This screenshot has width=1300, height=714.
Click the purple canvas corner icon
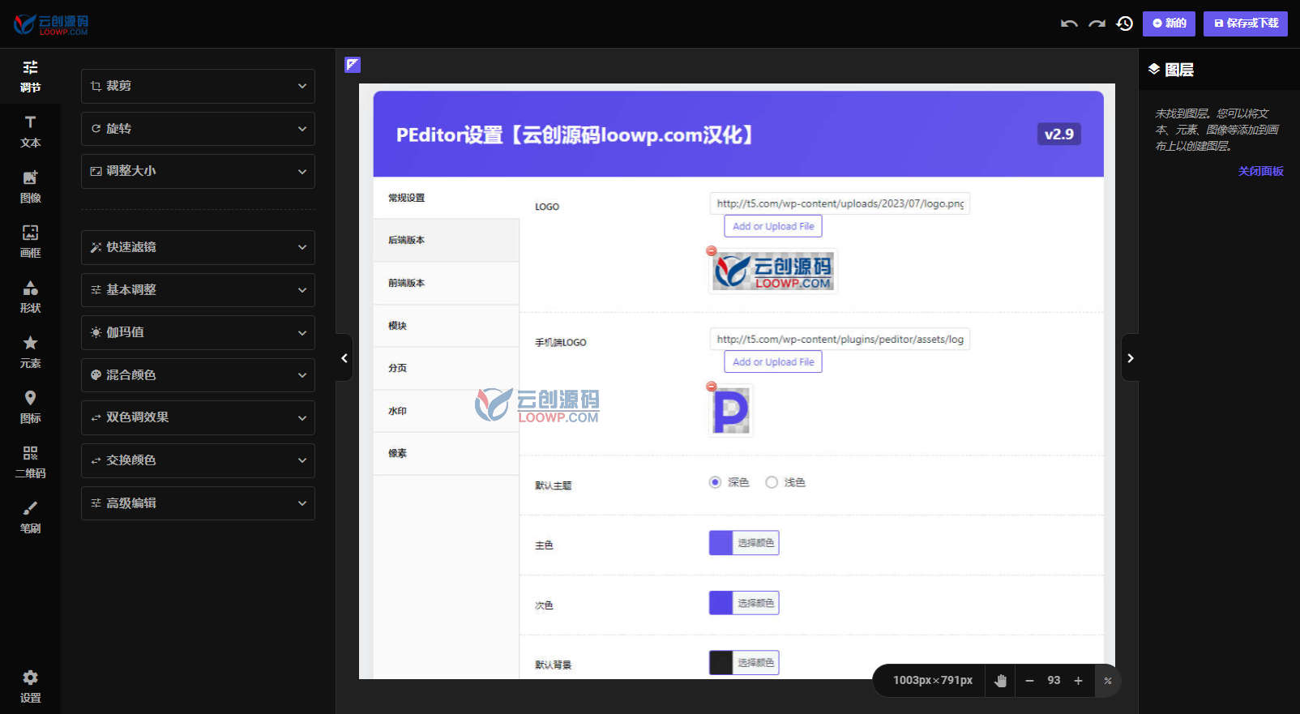pyautogui.click(x=353, y=65)
